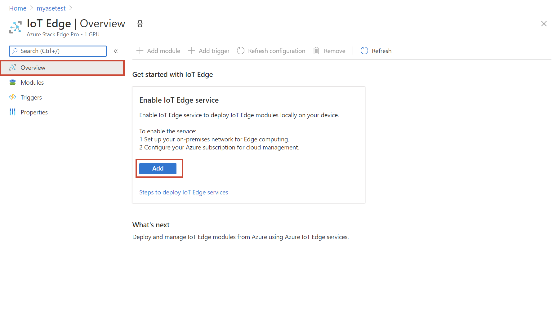Open the myasetest breadcrumb link
The height and width of the screenshot is (333, 557).
[51, 8]
